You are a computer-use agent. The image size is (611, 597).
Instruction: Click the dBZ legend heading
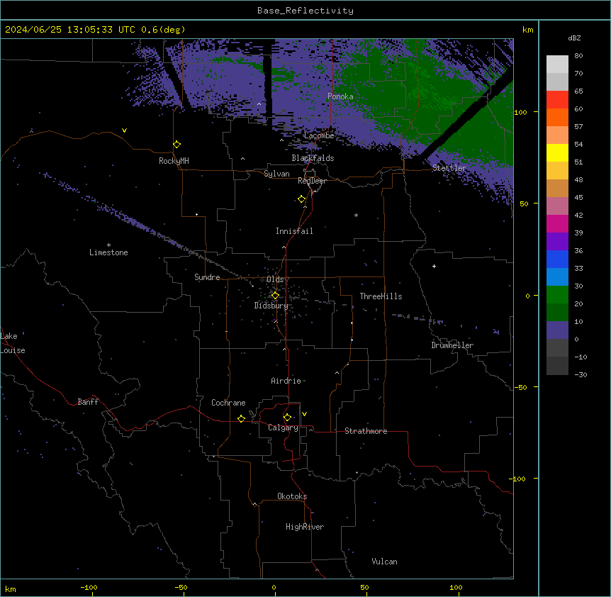(x=574, y=38)
